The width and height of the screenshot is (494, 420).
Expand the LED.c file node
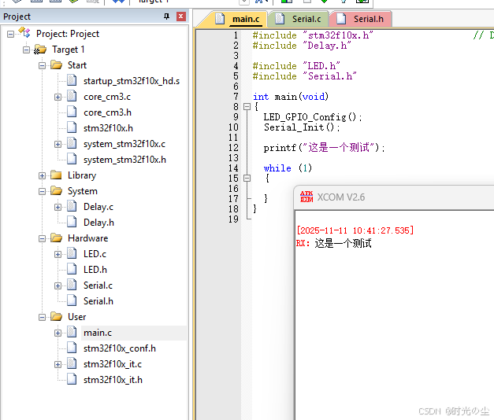[58, 254]
